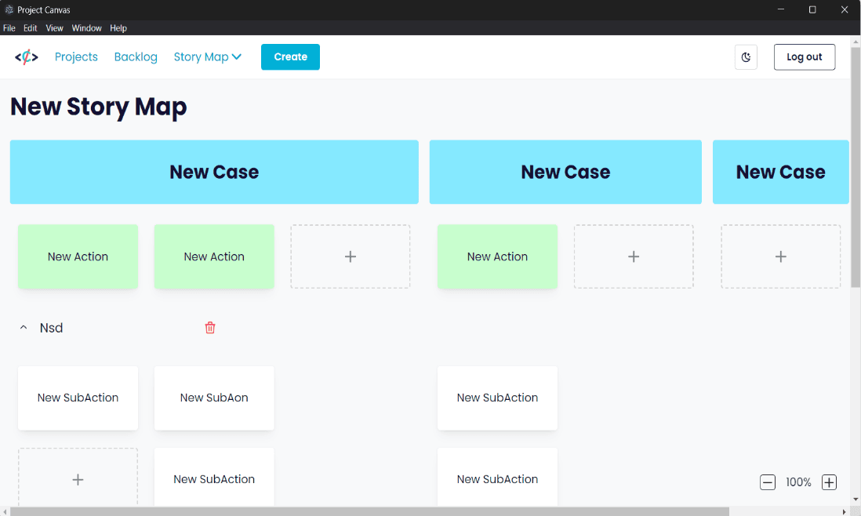
Task: Add a SubAction below the first New SubAction
Action: click(78, 479)
